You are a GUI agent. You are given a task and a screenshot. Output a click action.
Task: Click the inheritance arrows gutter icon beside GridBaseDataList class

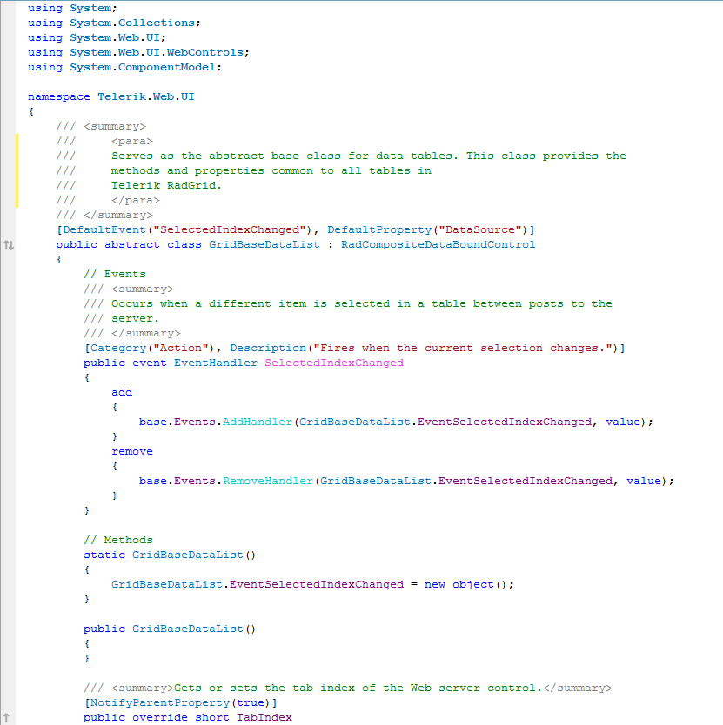point(9,245)
